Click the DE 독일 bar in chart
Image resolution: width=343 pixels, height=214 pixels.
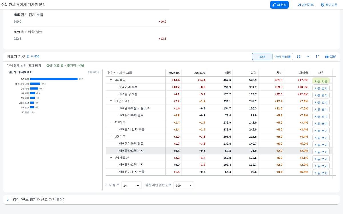[54, 79]
